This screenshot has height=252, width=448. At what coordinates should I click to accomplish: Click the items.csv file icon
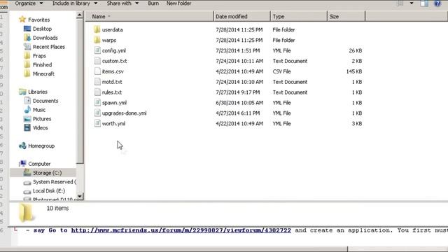pos(97,71)
